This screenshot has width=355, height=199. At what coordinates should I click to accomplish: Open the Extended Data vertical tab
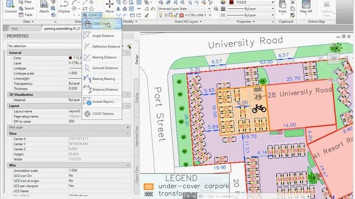click(136, 136)
